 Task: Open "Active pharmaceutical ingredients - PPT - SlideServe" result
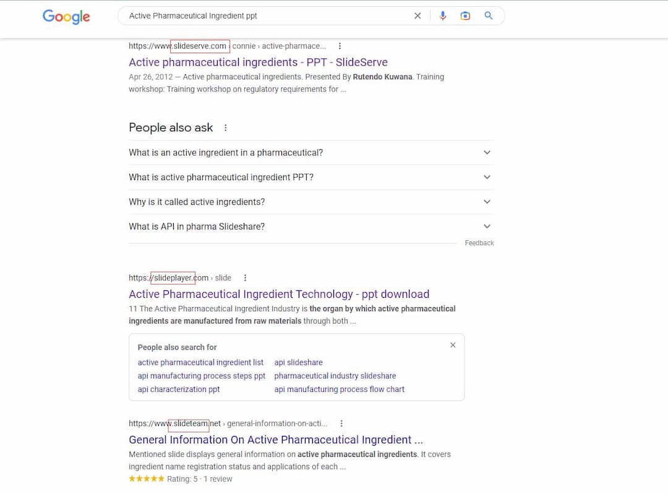(258, 63)
